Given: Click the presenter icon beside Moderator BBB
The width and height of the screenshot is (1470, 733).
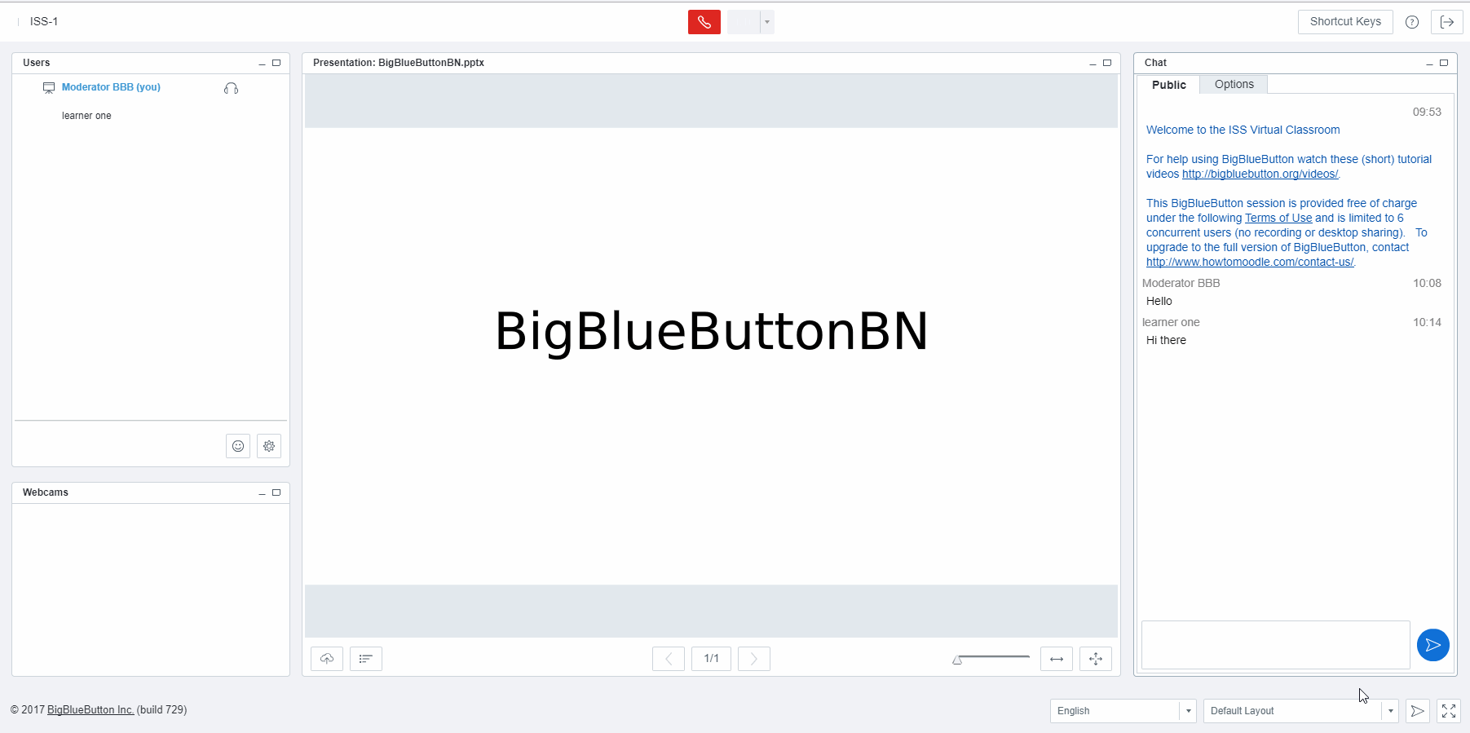Looking at the screenshot, I should 49,87.
